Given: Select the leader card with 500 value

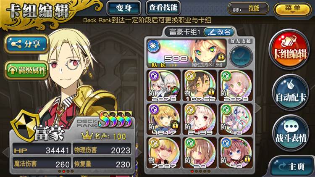Looking at the screenshot, I should (187, 53).
